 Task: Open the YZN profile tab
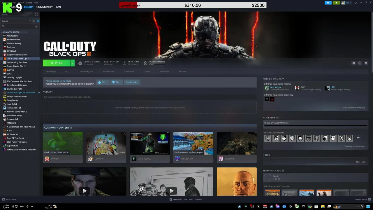click(58, 7)
